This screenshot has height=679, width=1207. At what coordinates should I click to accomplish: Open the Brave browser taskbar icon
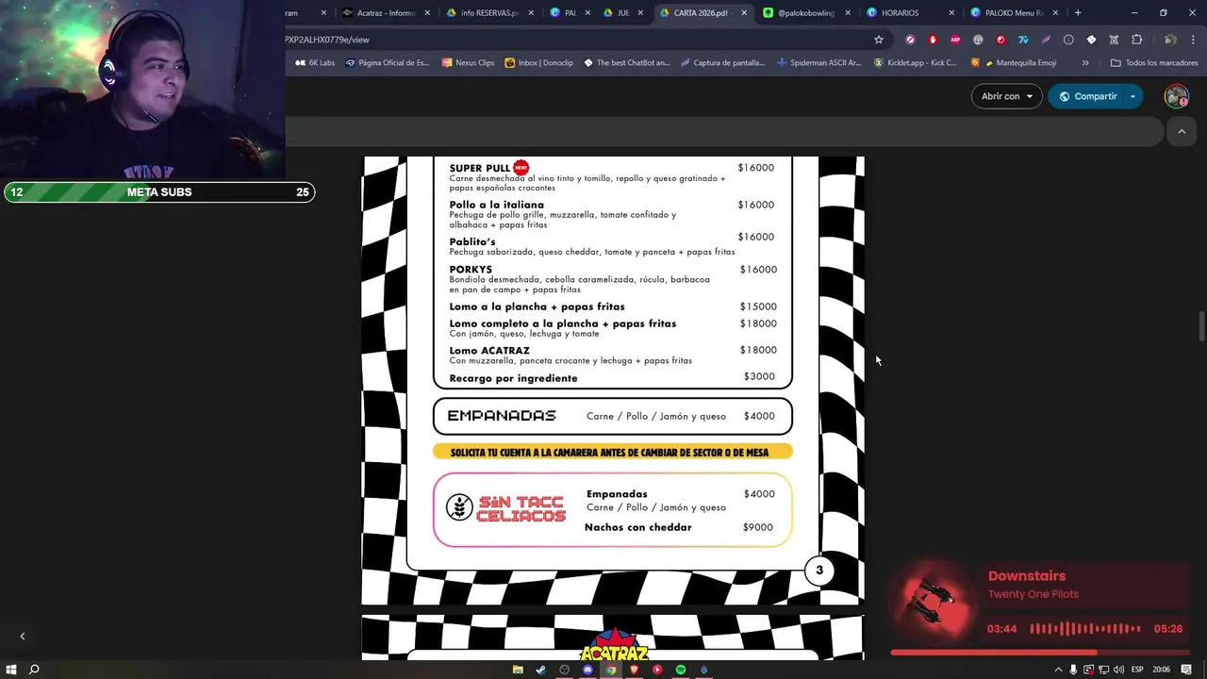click(634, 670)
